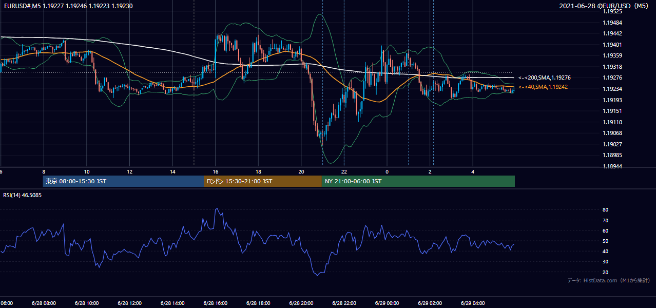Click the 6/28 16:00 date axis label
The width and height of the screenshot is (656, 308).
pos(215,303)
